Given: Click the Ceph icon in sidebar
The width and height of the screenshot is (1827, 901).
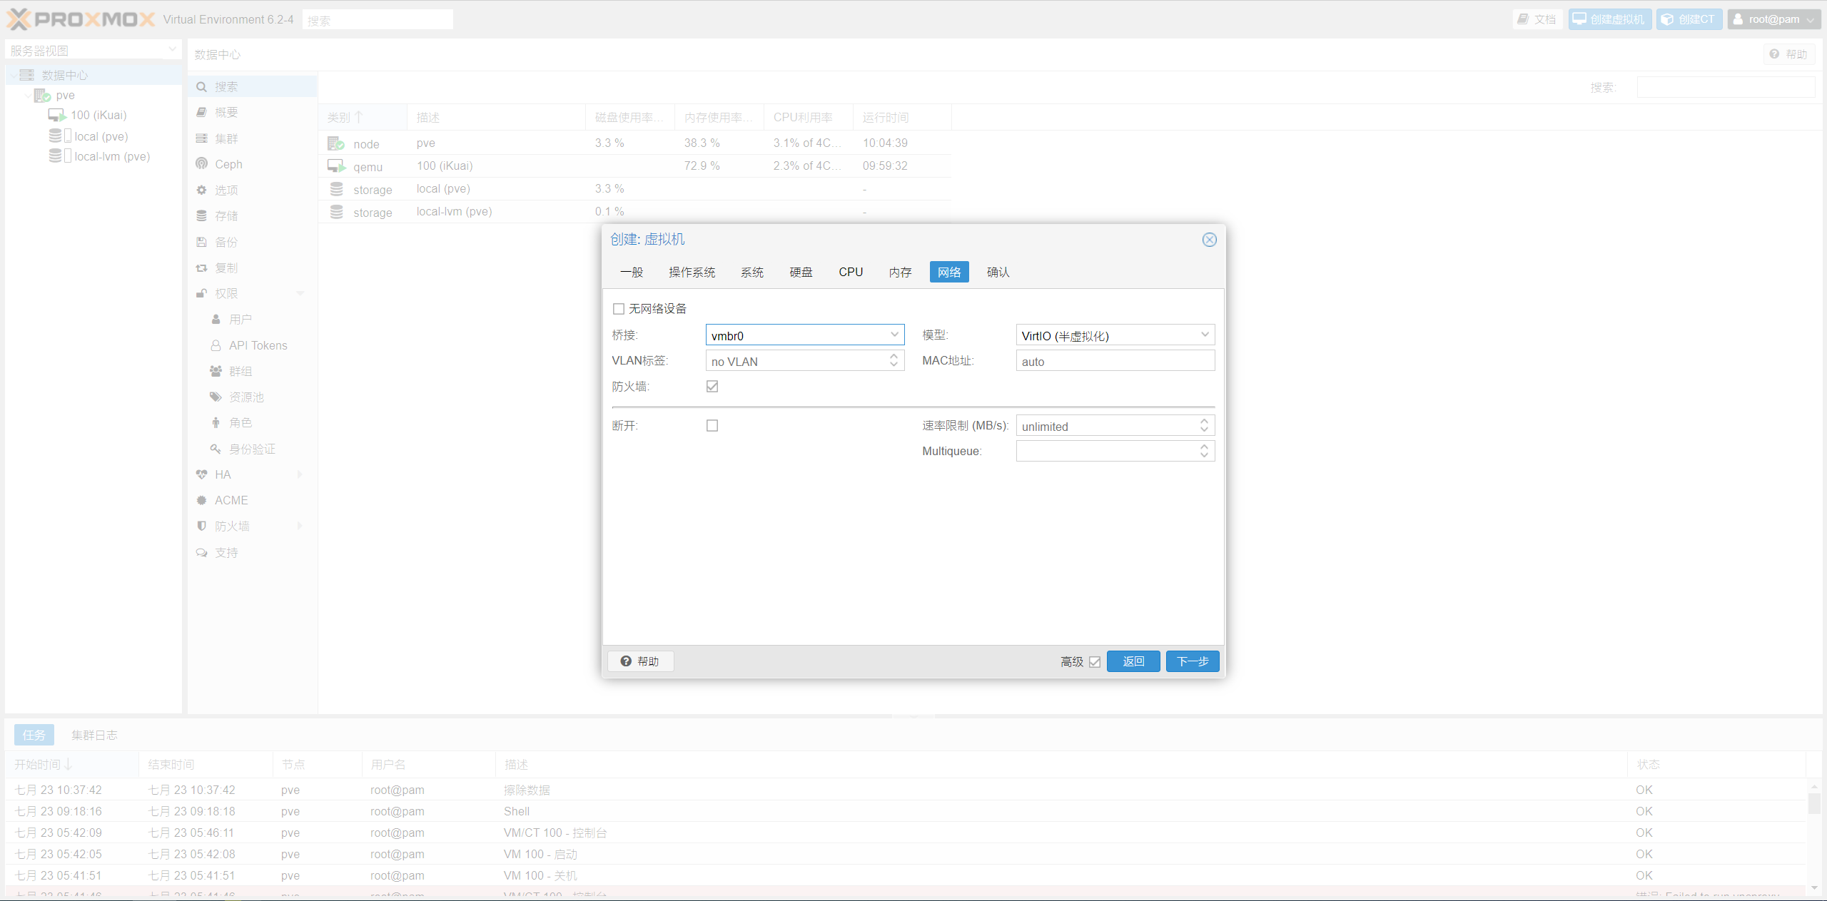Looking at the screenshot, I should (x=202, y=164).
